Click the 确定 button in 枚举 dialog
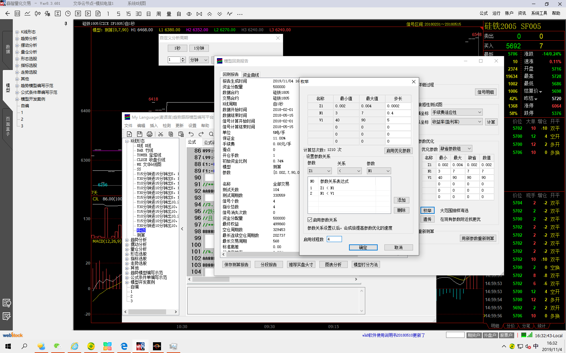566x353 pixels. pyautogui.click(x=363, y=247)
